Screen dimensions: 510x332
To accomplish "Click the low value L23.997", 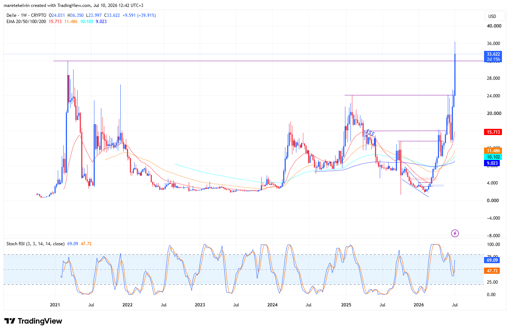I will click(94, 15).
